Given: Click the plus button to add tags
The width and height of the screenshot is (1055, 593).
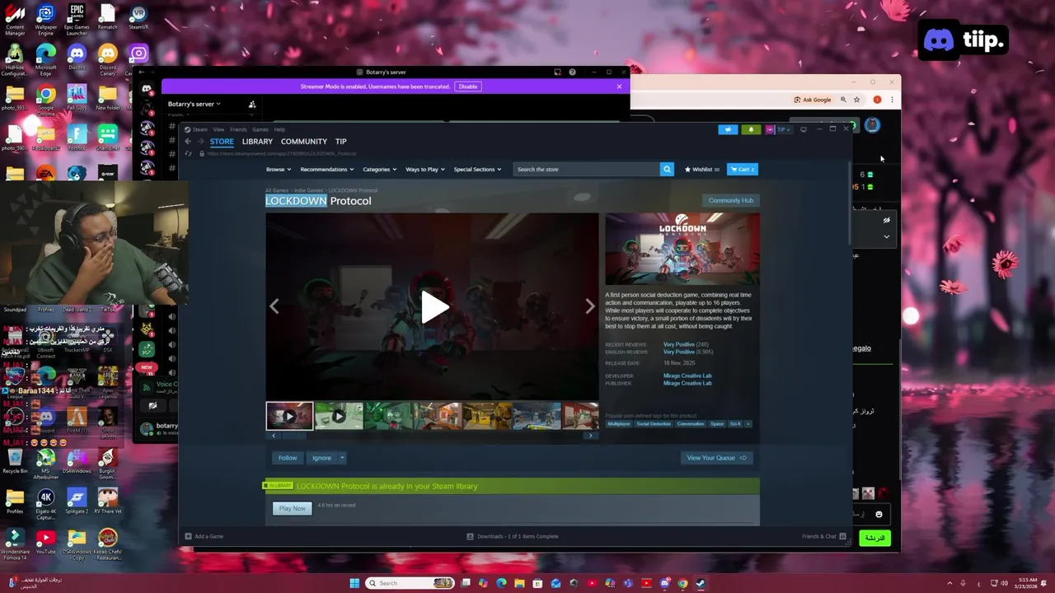Looking at the screenshot, I should (x=748, y=424).
